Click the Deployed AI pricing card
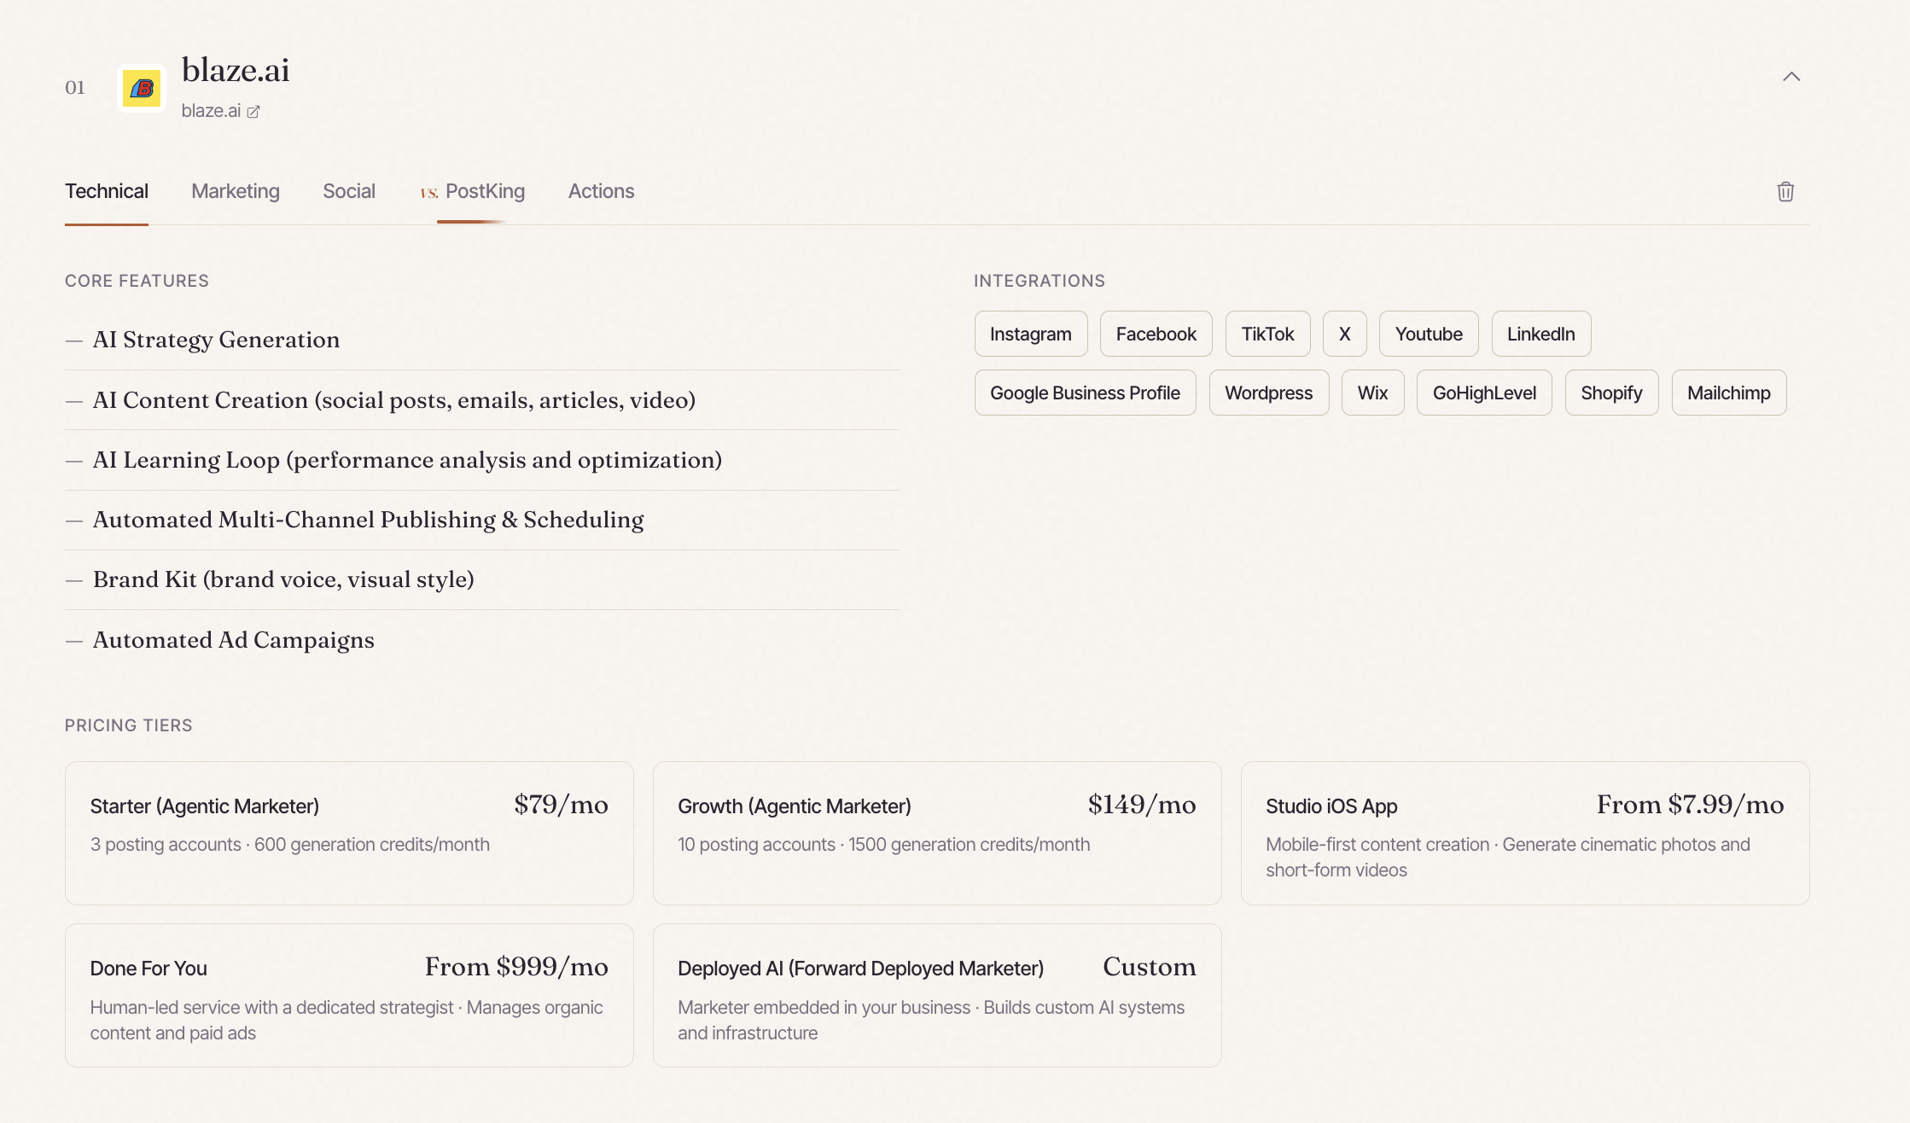The height and width of the screenshot is (1123, 1910). (x=937, y=995)
